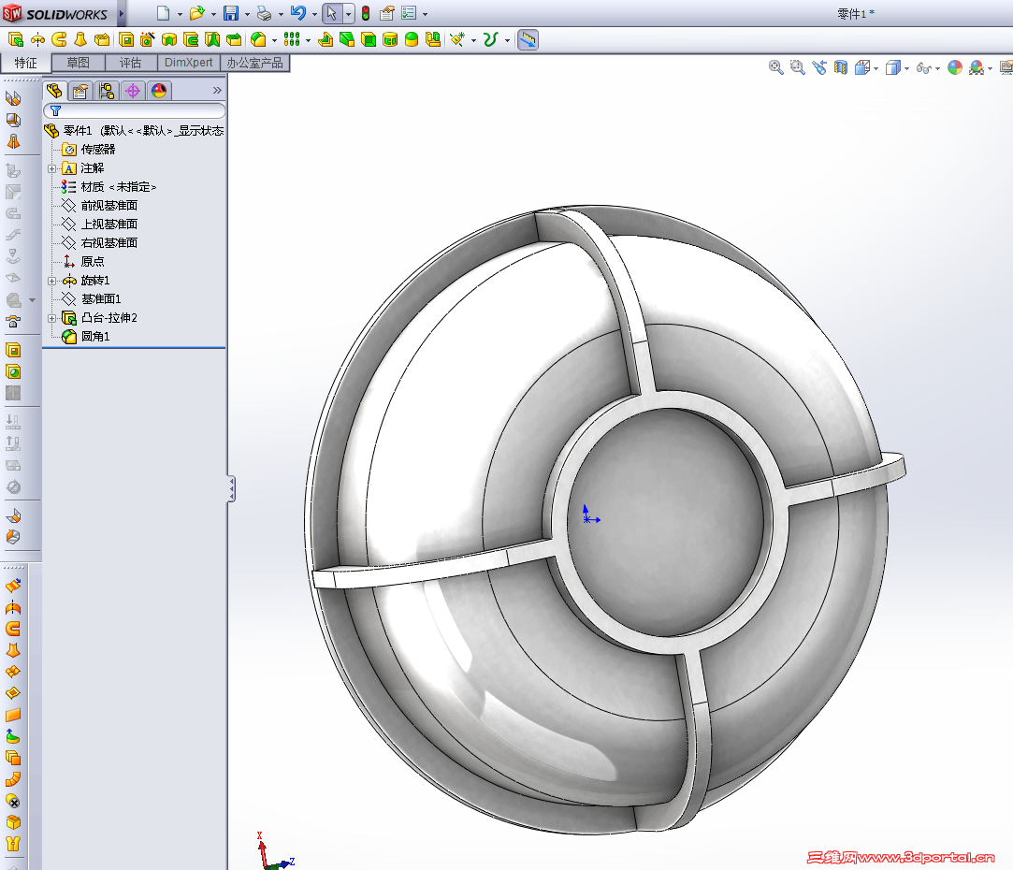
Task: Switch to 特征 tab
Action: pos(25,63)
